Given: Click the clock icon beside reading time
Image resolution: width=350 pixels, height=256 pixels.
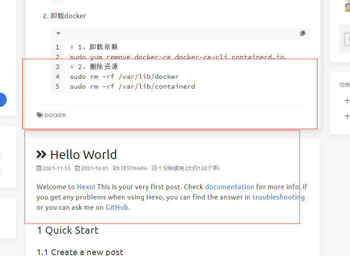Looking at the screenshot, I should 154,168.
